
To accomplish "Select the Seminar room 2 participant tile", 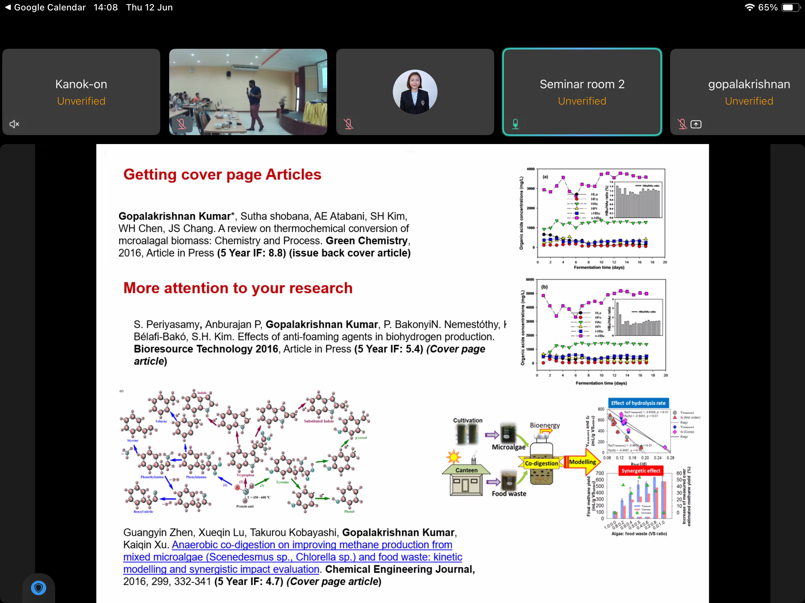I will point(582,92).
